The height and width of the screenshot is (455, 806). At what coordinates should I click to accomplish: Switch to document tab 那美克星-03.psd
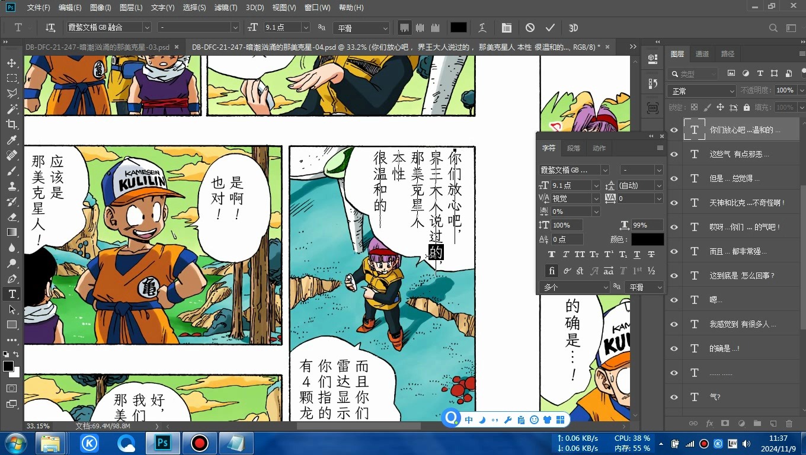pos(97,47)
